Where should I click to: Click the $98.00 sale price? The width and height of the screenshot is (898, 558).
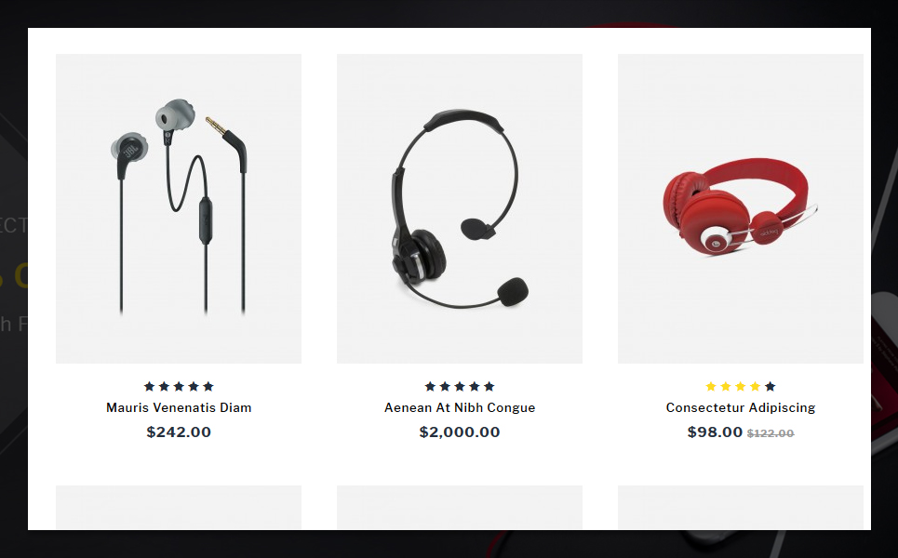pyautogui.click(x=715, y=432)
